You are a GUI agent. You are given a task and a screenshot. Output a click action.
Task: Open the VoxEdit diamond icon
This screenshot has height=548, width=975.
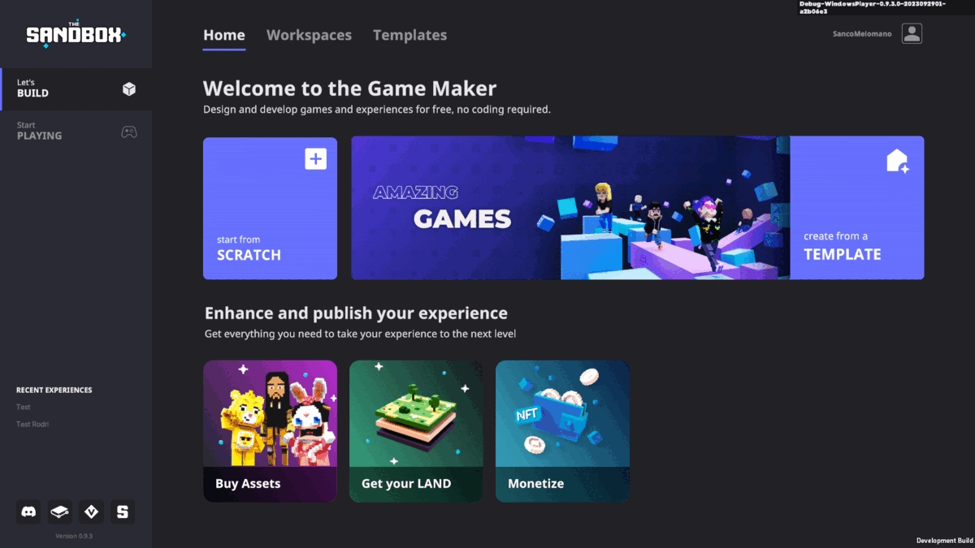point(92,511)
